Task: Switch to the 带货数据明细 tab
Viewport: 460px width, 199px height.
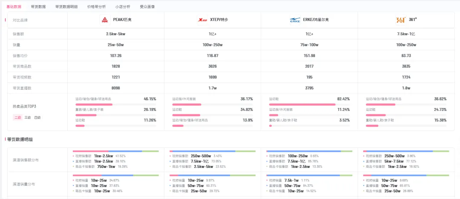Action: 66,6
